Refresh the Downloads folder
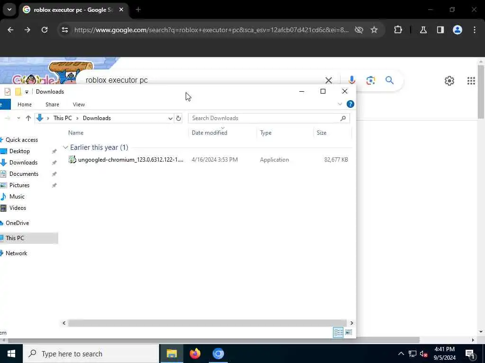This screenshot has width=485, height=363. [179, 118]
